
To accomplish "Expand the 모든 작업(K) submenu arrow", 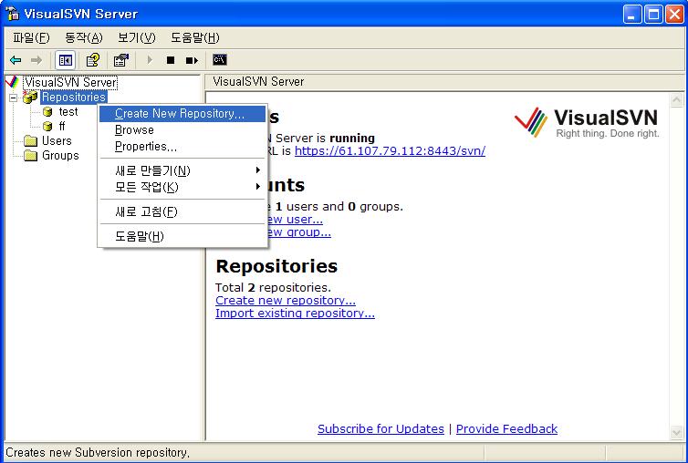I will pos(258,187).
